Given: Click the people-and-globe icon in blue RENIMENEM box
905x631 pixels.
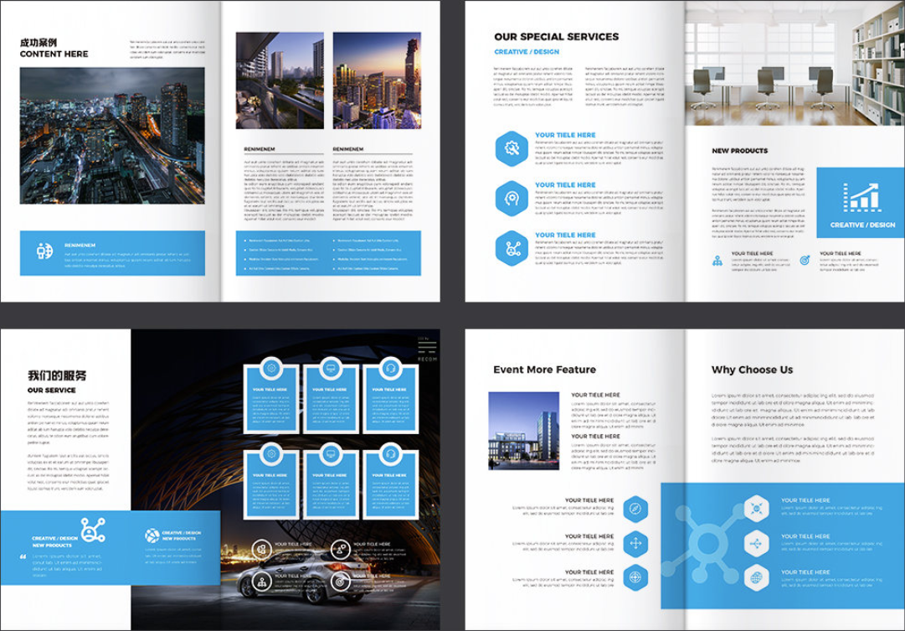Looking at the screenshot, I should pos(44,251).
